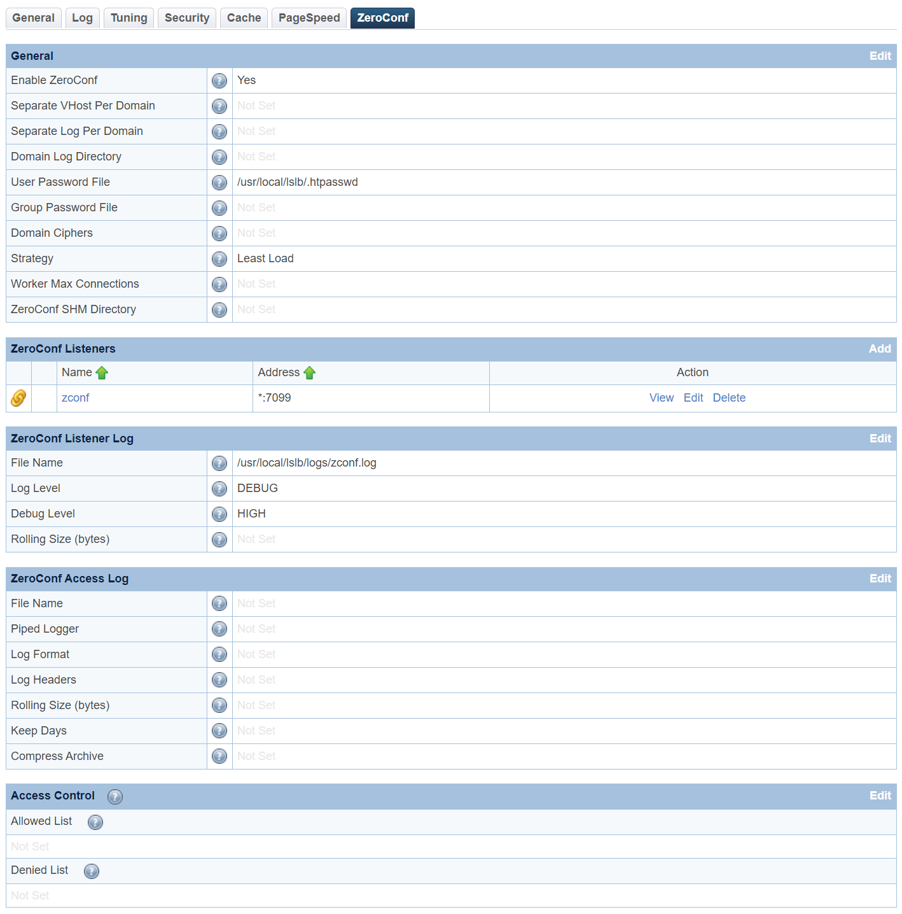Open help for listener log Log Level
The image size is (902, 914).
[219, 489]
